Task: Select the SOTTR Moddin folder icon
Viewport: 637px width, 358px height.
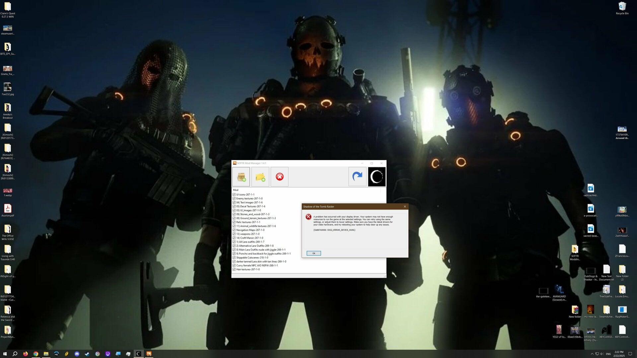Action: tap(575, 253)
